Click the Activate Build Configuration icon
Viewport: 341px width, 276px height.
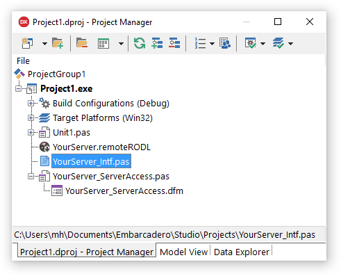point(251,43)
